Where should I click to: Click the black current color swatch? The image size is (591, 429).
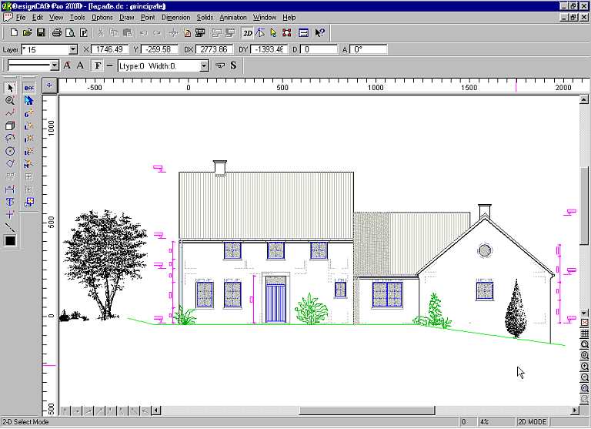point(10,241)
